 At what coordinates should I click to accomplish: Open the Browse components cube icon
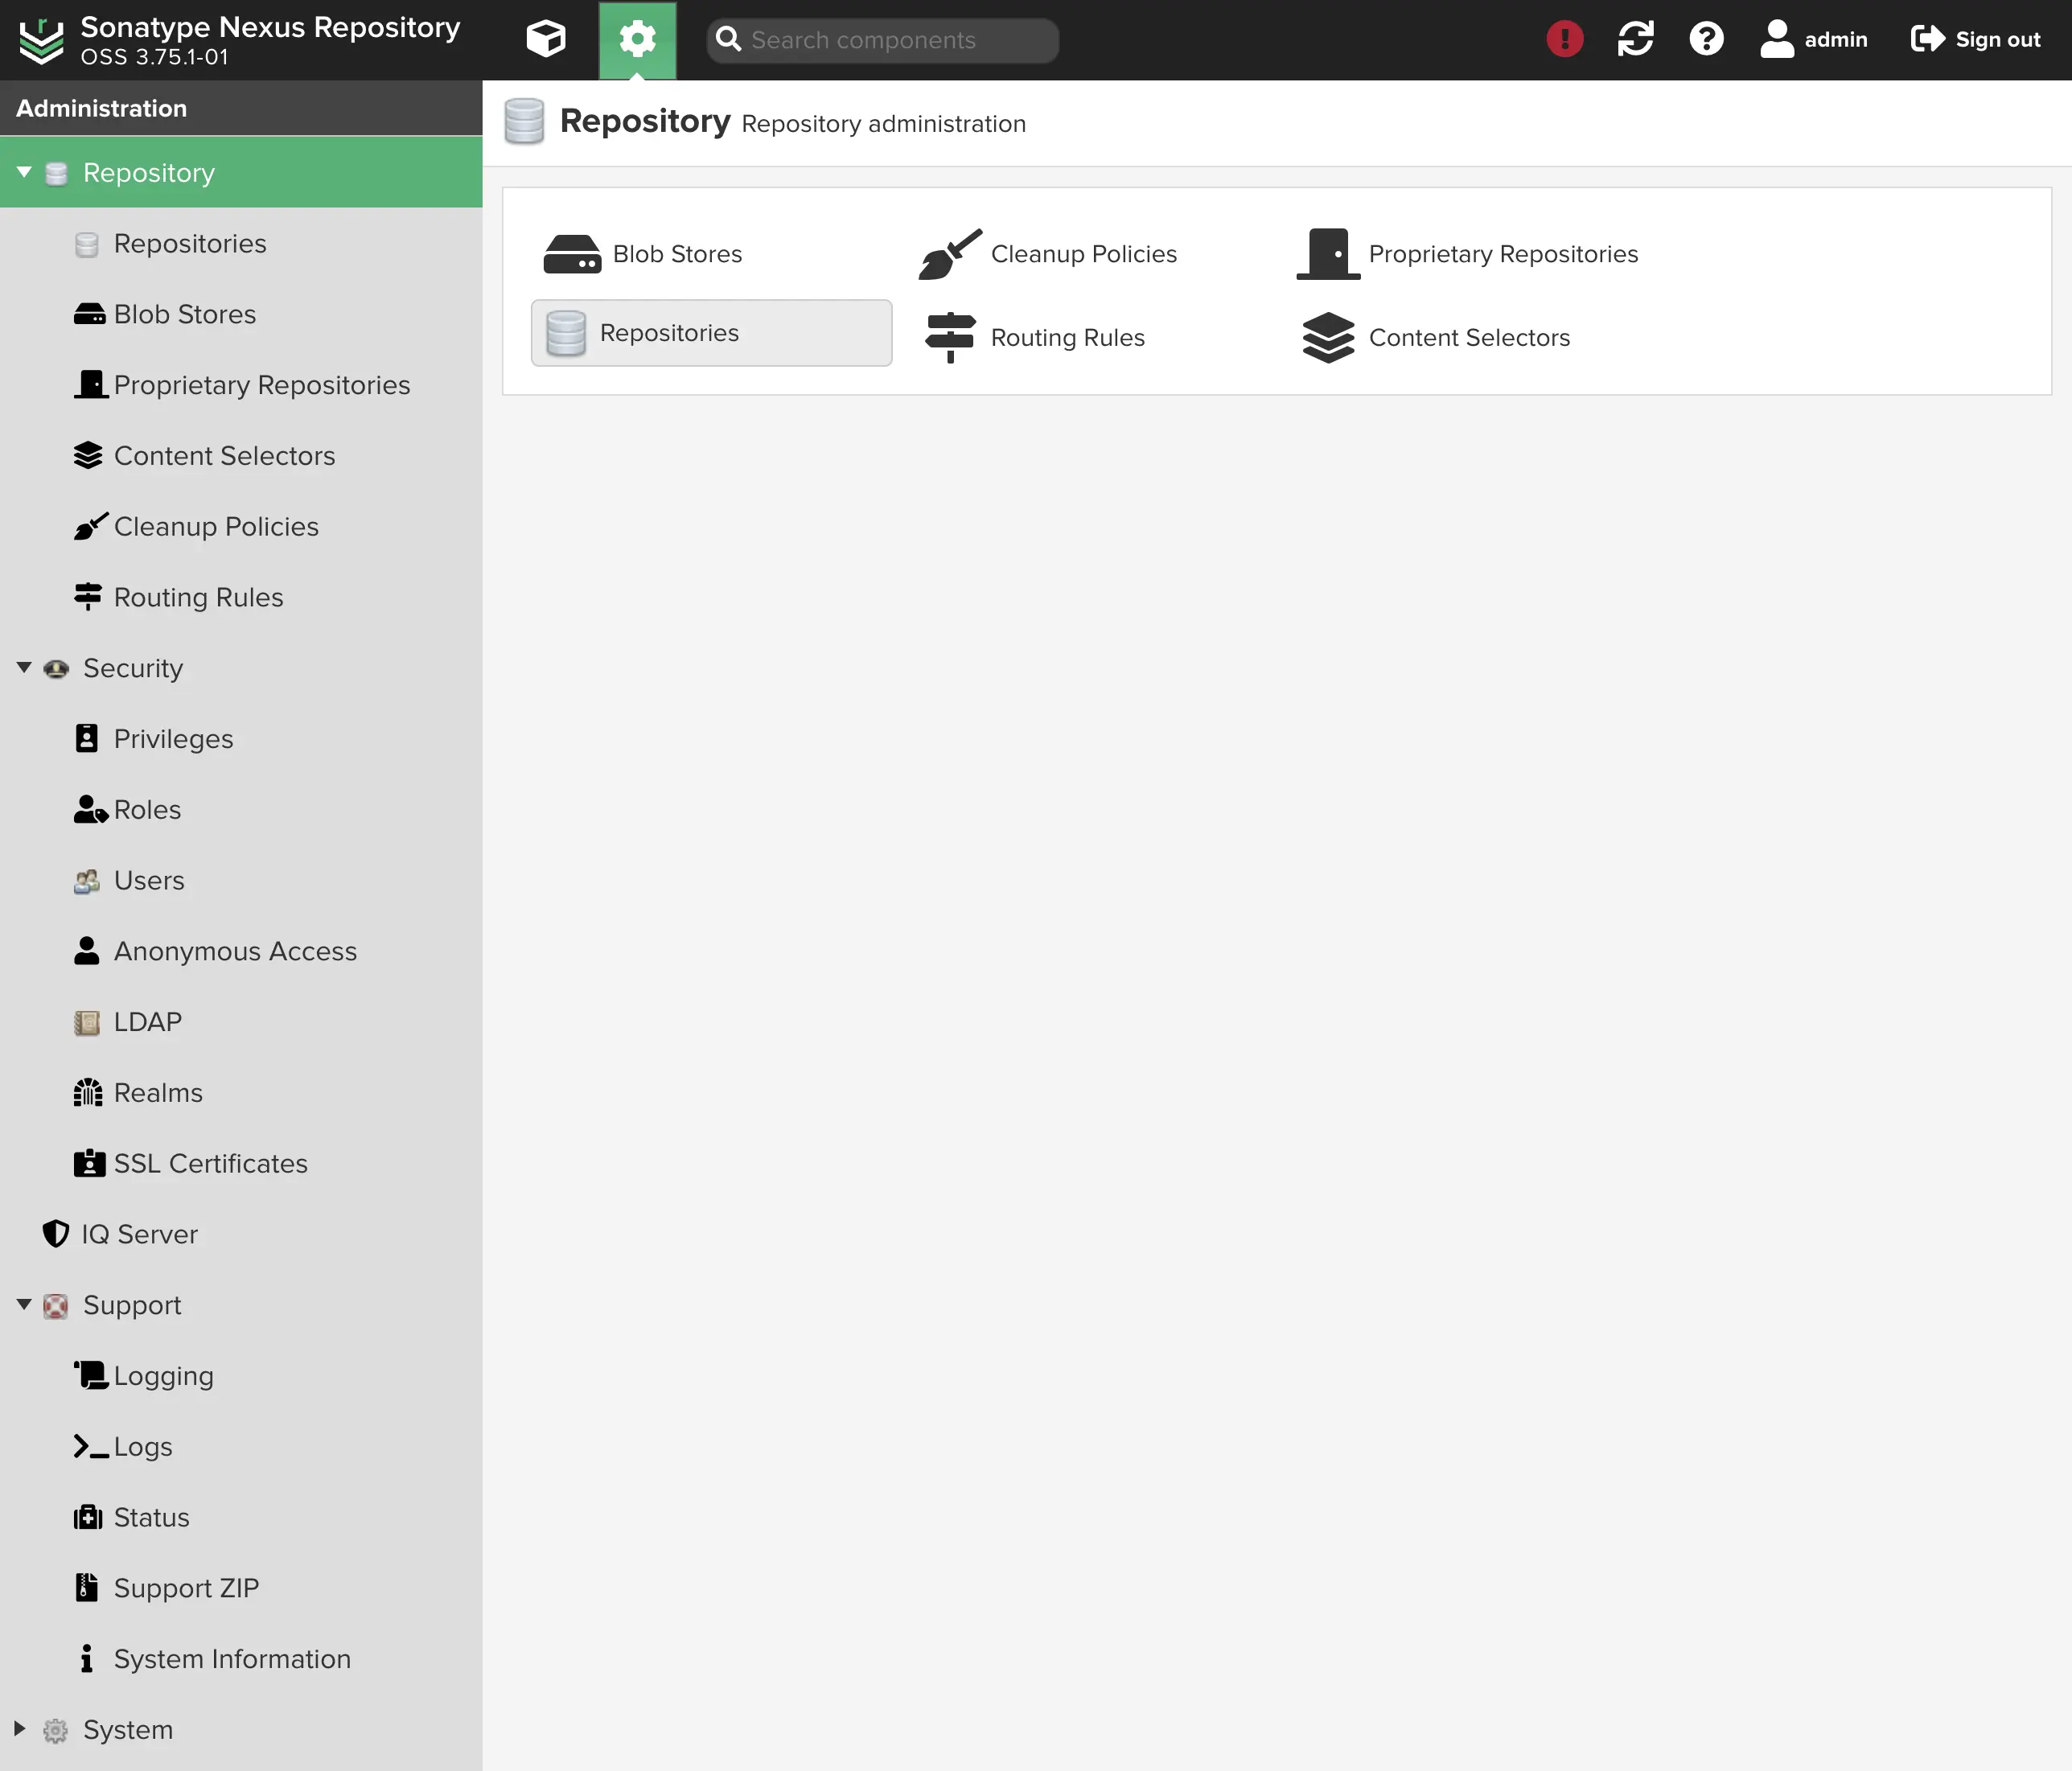pos(545,39)
